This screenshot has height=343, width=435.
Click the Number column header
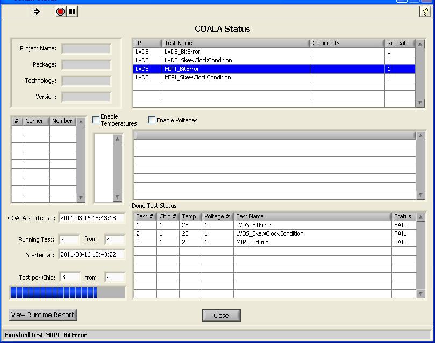(63, 121)
